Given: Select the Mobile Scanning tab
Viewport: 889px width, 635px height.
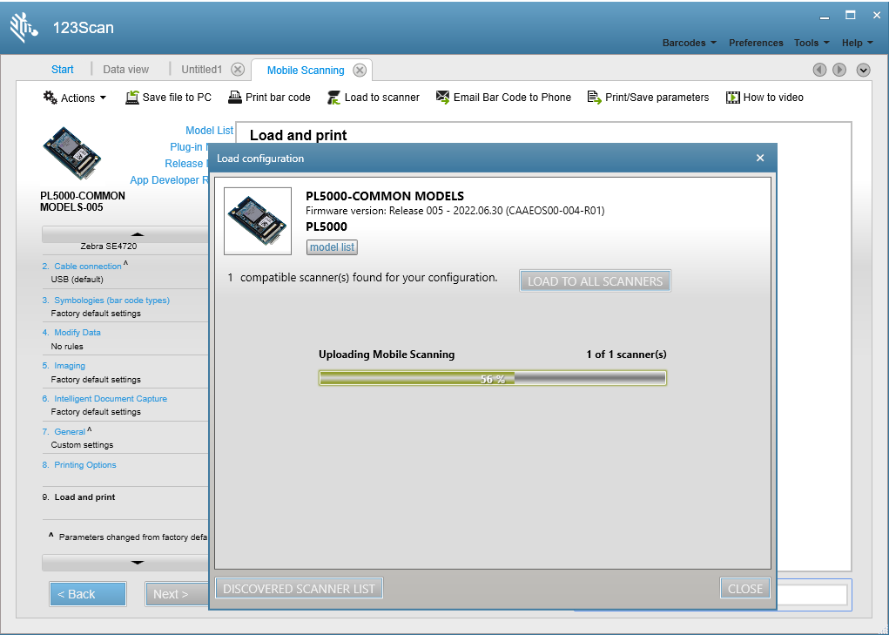Looking at the screenshot, I should (x=306, y=71).
